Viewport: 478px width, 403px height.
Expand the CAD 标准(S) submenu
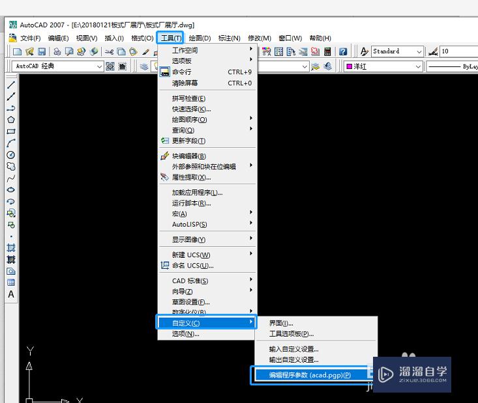tap(207, 281)
